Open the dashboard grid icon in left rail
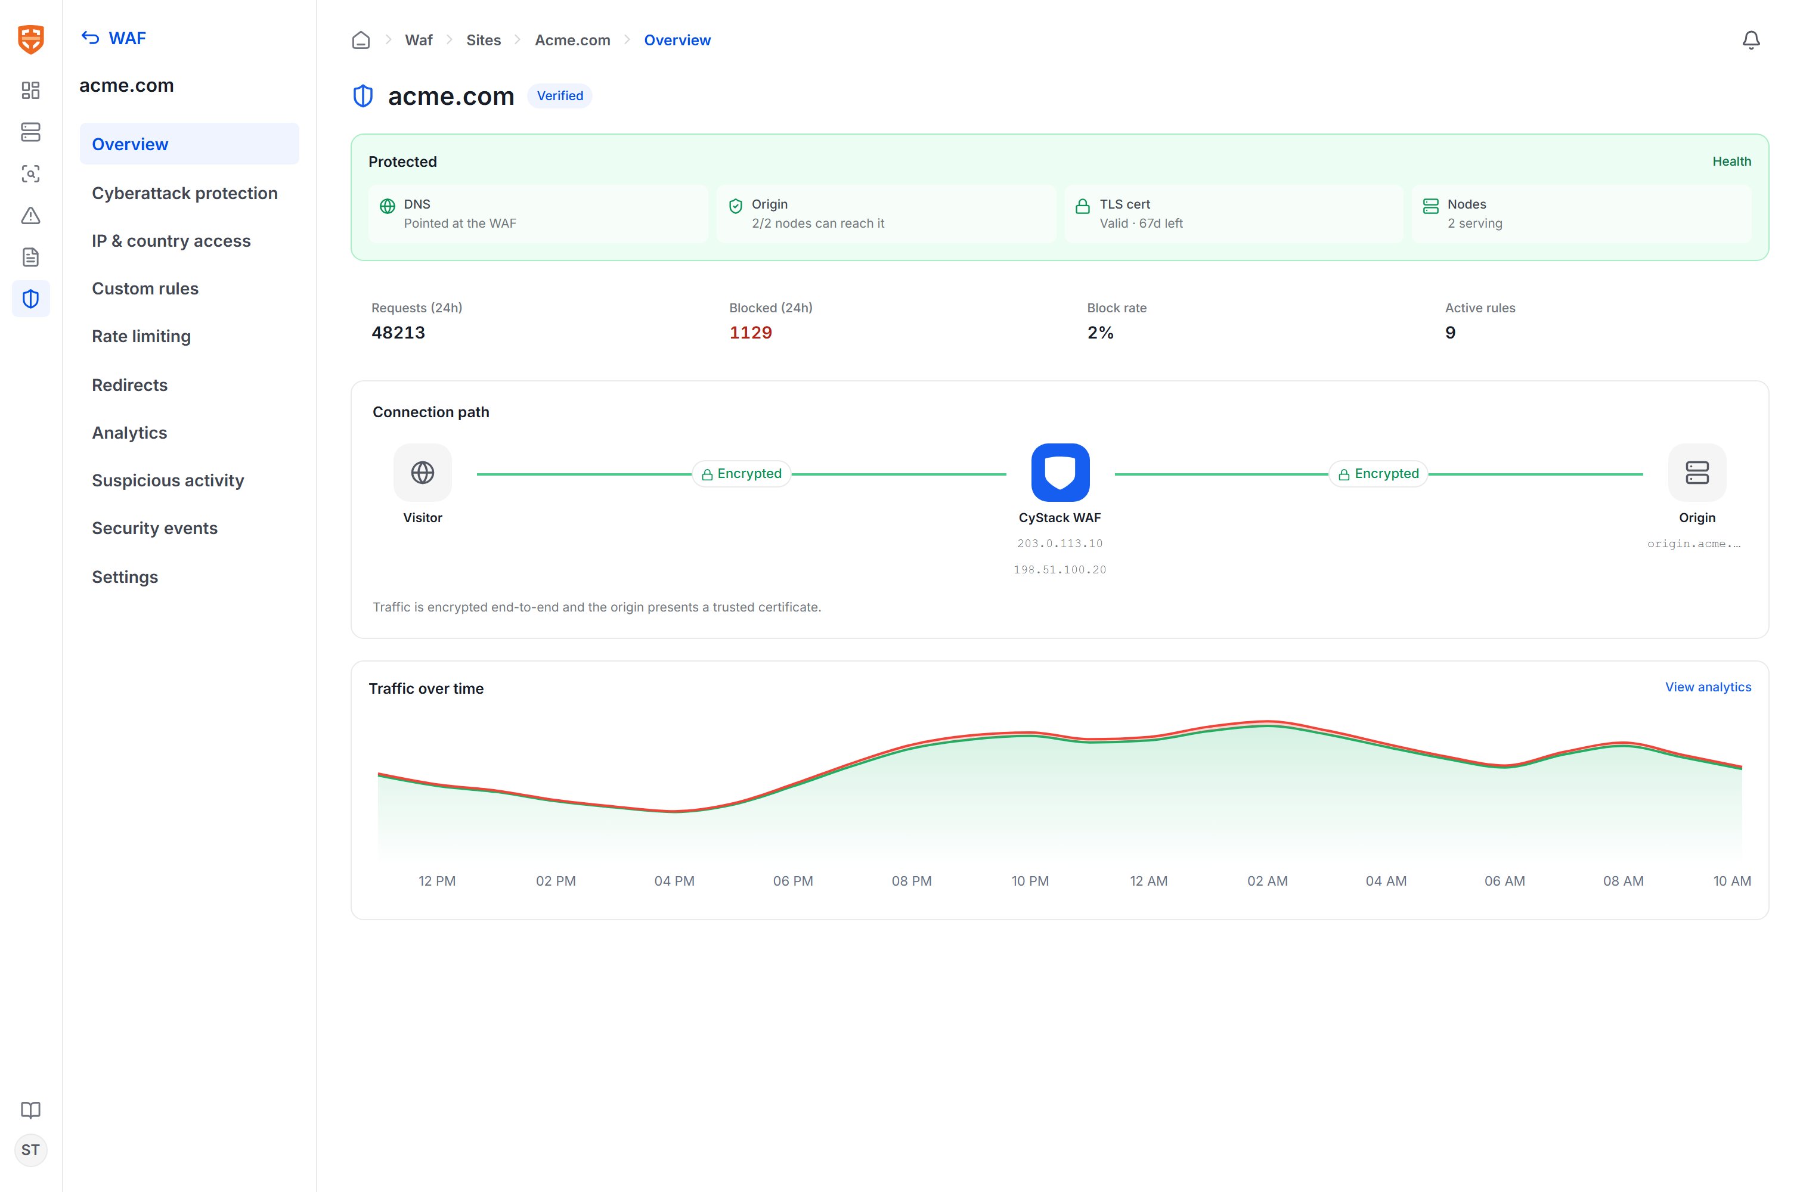Screen dimensions: 1803x1192 30,91
